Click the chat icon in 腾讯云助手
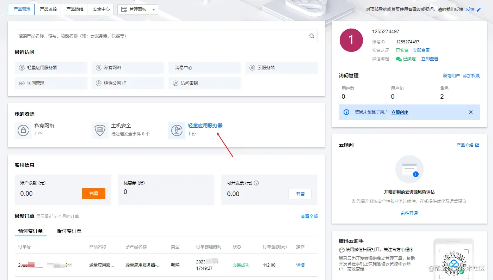Screen dimensions: 493x280 (341, 250)
